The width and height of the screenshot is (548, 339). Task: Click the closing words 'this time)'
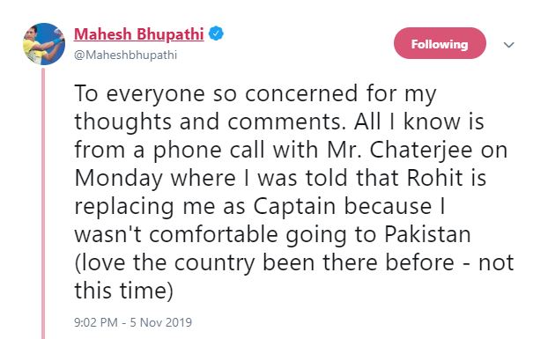coord(123,291)
